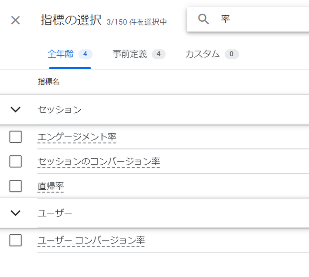Click the ユーザー group header
309x277 pixels.
(55, 213)
